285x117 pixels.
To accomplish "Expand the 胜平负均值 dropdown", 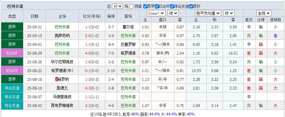I will (x=208, y=13).
